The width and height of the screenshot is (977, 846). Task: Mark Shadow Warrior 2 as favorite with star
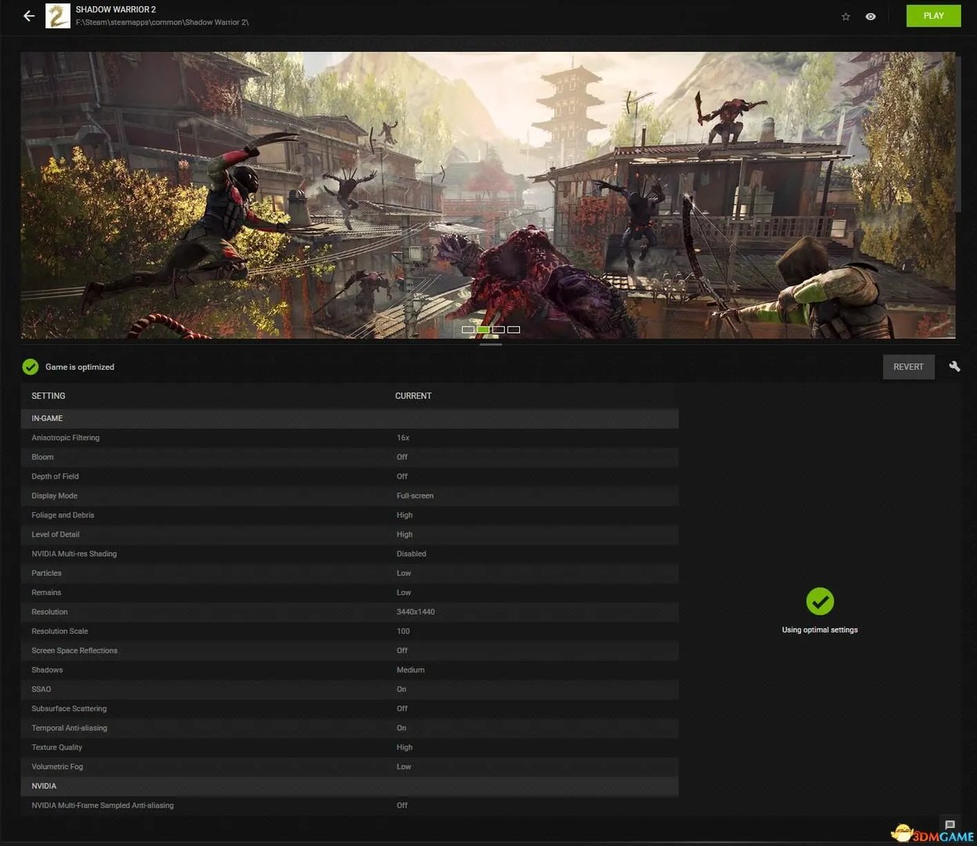point(845,16)
